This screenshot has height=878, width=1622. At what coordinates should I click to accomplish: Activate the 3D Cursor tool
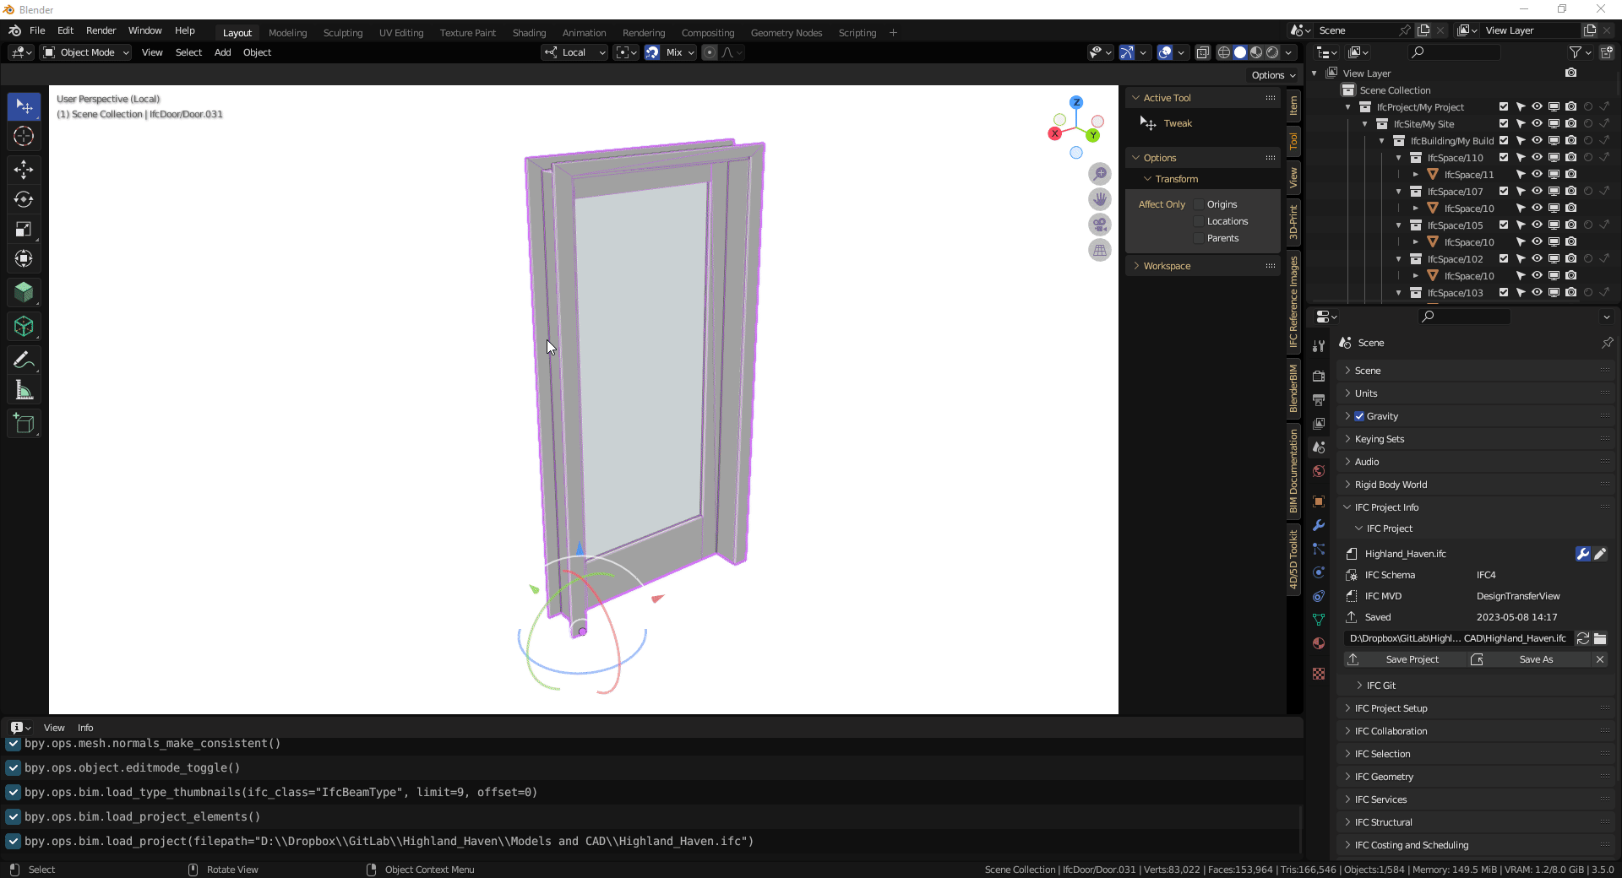(24, 135)
